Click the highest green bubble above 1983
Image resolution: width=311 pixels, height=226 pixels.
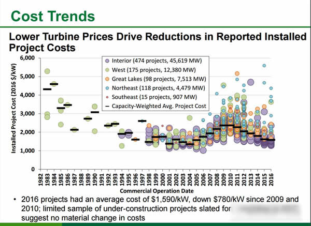tap(47, 71)
